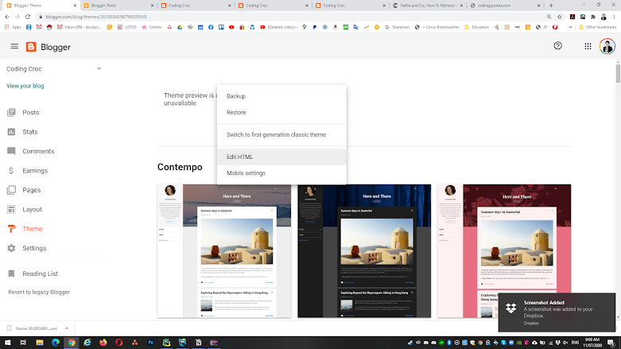Open File Explorer from the taskbar
The image size is (621, 349).
coord(39,343)
